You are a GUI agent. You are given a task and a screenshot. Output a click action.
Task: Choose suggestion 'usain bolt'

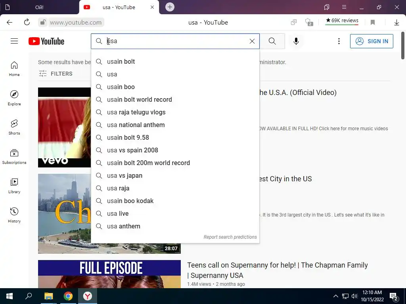[x=175, y=61]
